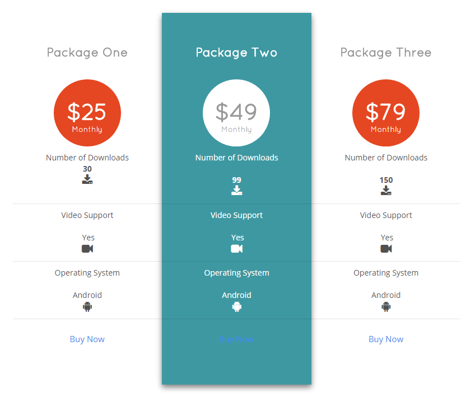Screen dimensions: 475x398
Task: Select the white $49 Monthly price circle
Action: click(236, 113)
